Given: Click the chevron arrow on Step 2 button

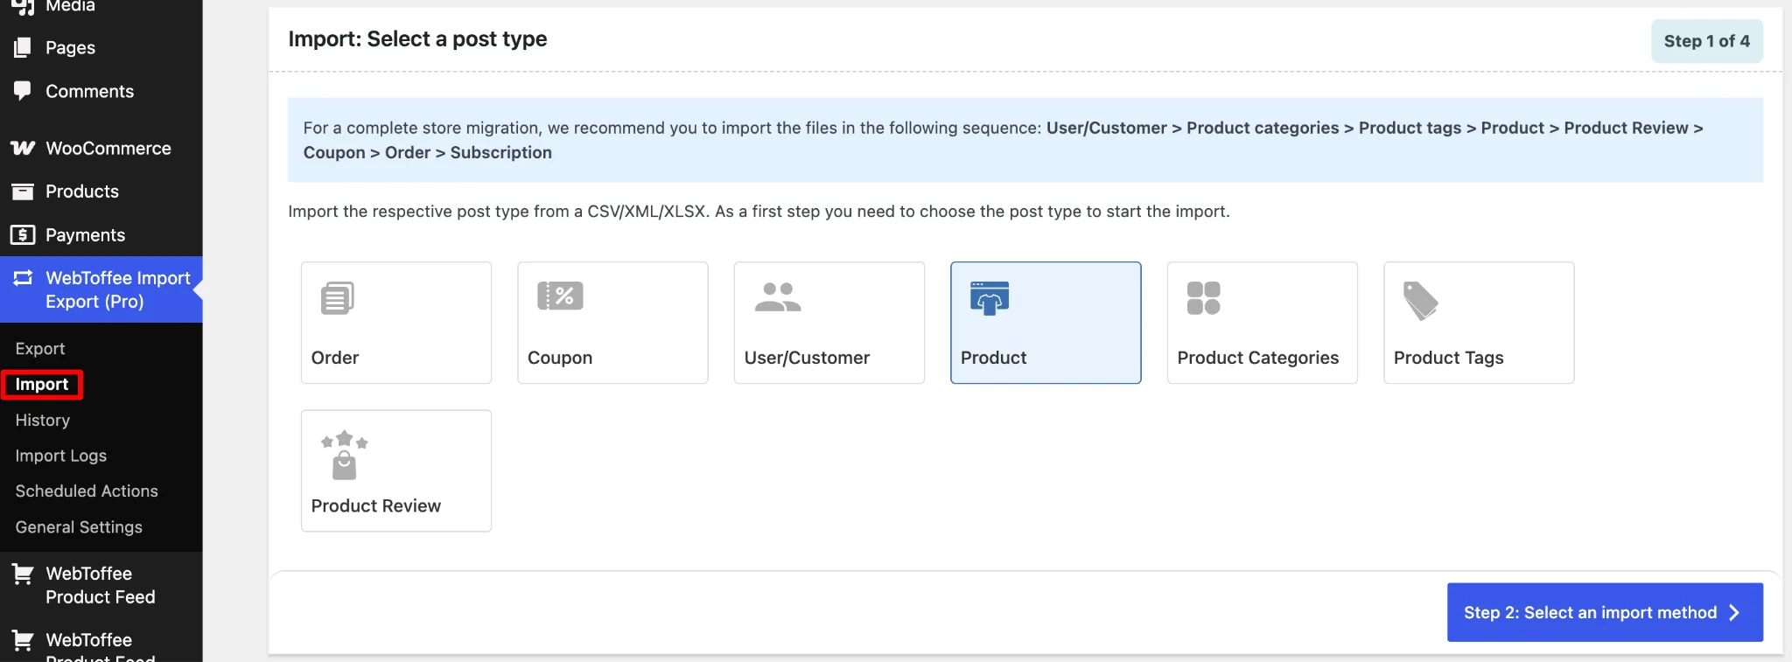Looking at the screenshot, I should click(1734, 612).
